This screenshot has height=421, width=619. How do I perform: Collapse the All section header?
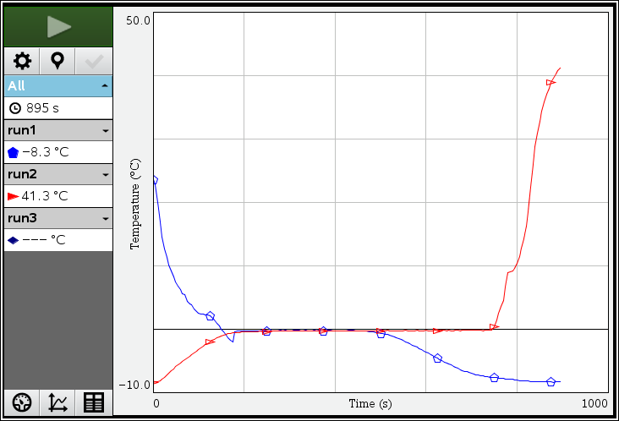pyautogui.click(x=104, y=86)
